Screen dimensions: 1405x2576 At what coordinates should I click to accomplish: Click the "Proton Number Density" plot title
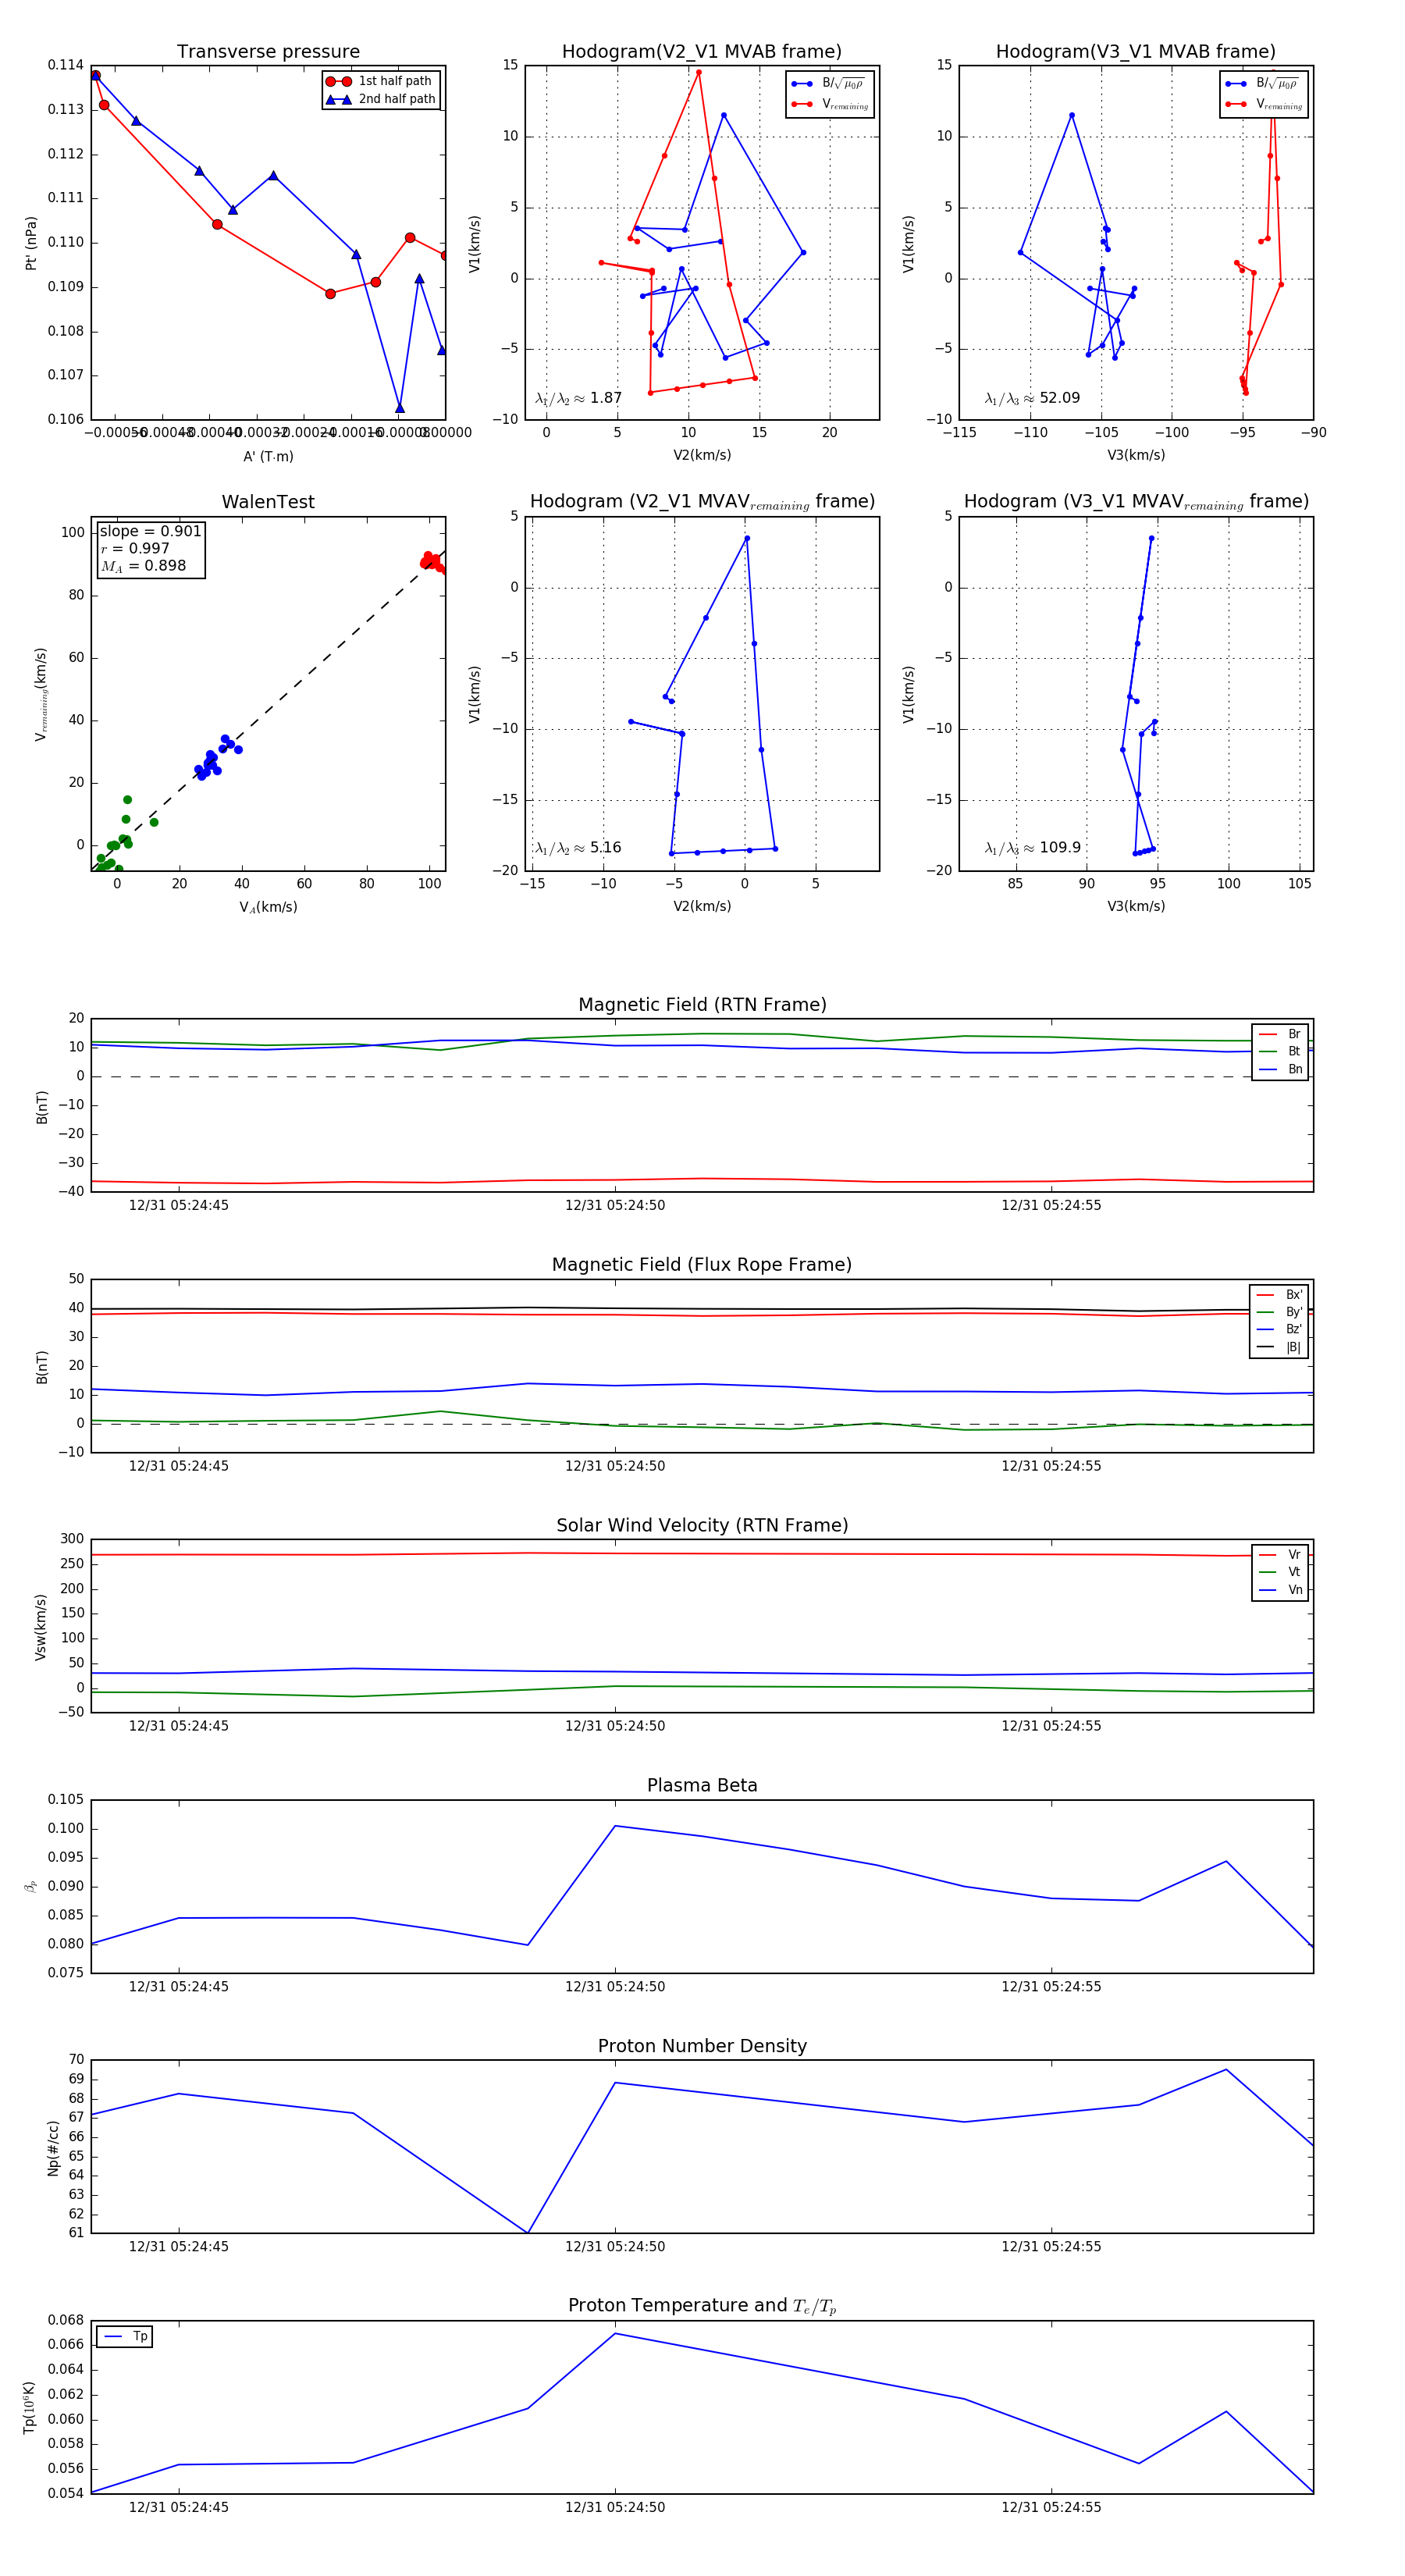click(x=702, y=2046)
